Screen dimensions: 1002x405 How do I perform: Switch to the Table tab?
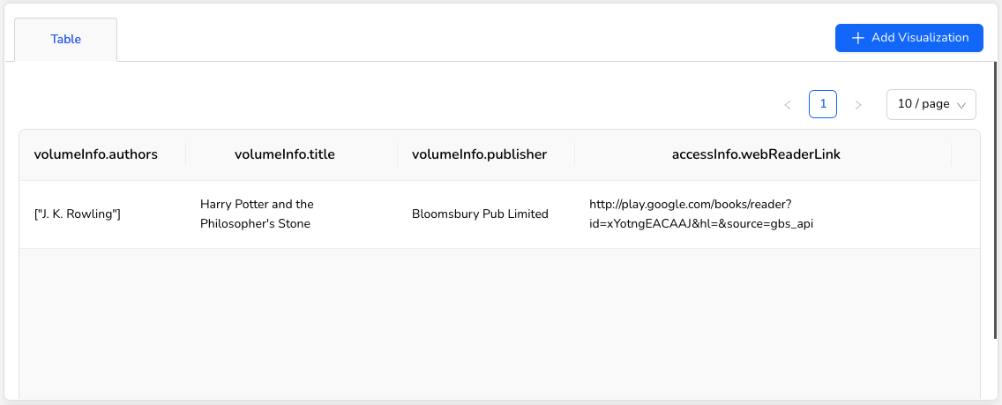pyautogui.click(x=66, y=40)
